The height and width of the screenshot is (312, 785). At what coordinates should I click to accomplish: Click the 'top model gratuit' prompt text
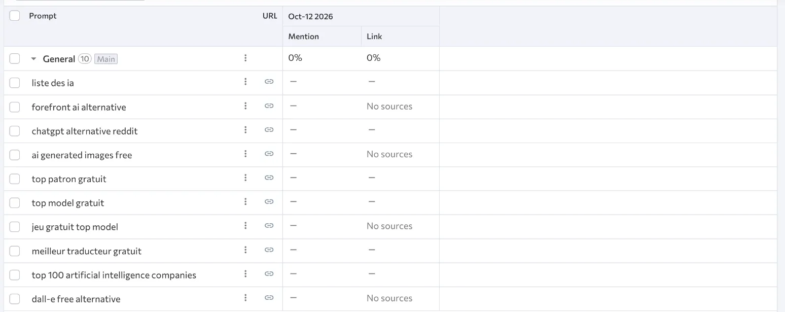click(x=67, y=203)
